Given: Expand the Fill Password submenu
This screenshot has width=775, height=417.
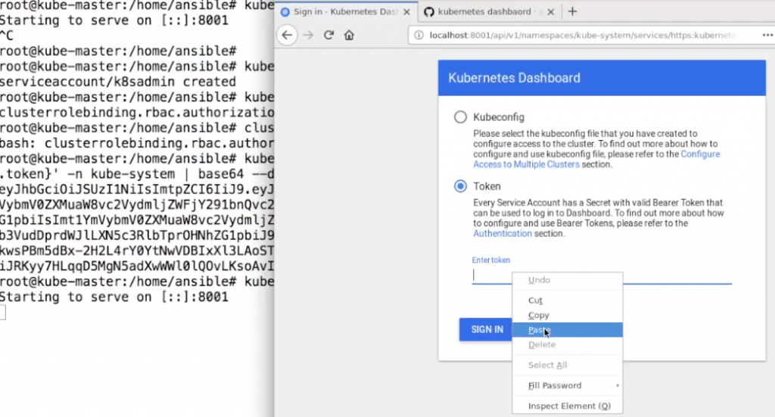Looking at the screenshot, I should pyautogui.click(x=566, y=386).
